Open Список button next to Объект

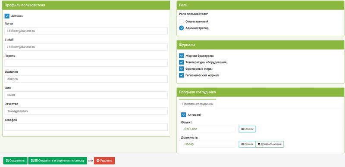coord(247,129)
